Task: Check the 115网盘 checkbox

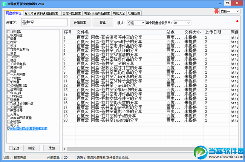Action: tap(9, 32)
